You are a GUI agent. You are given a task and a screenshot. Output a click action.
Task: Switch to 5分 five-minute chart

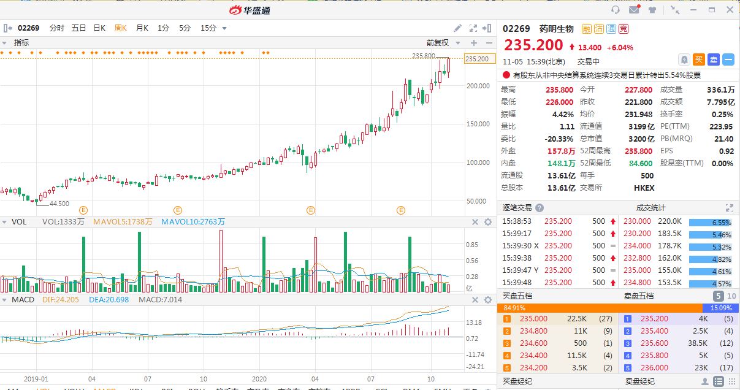(185, 28)
